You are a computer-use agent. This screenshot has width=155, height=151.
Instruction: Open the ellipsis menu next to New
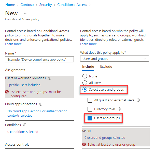pos(25,13)
